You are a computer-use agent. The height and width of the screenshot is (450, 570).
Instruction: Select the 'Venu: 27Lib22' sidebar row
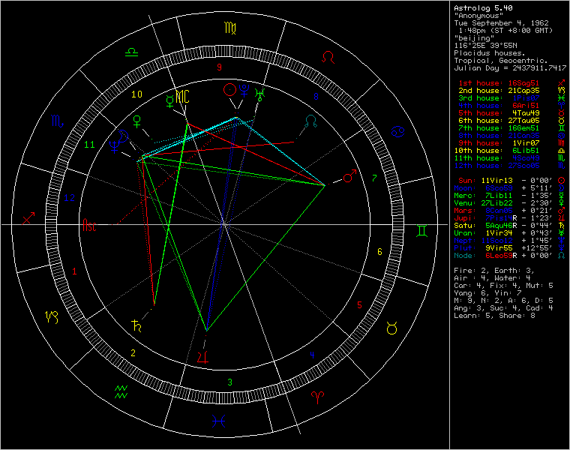click(510, 203)
